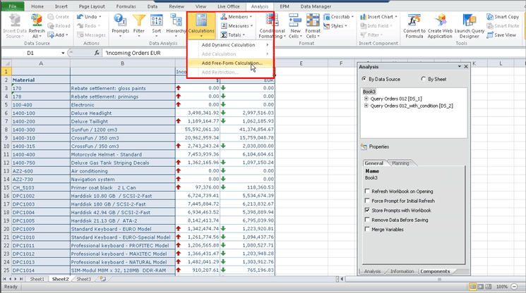Open the Insert Chart dropdown
Viewport: 526px width, 293px height.
[396, 17]
